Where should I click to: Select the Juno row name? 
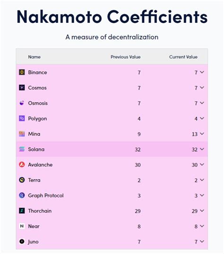tap(33, 242)
